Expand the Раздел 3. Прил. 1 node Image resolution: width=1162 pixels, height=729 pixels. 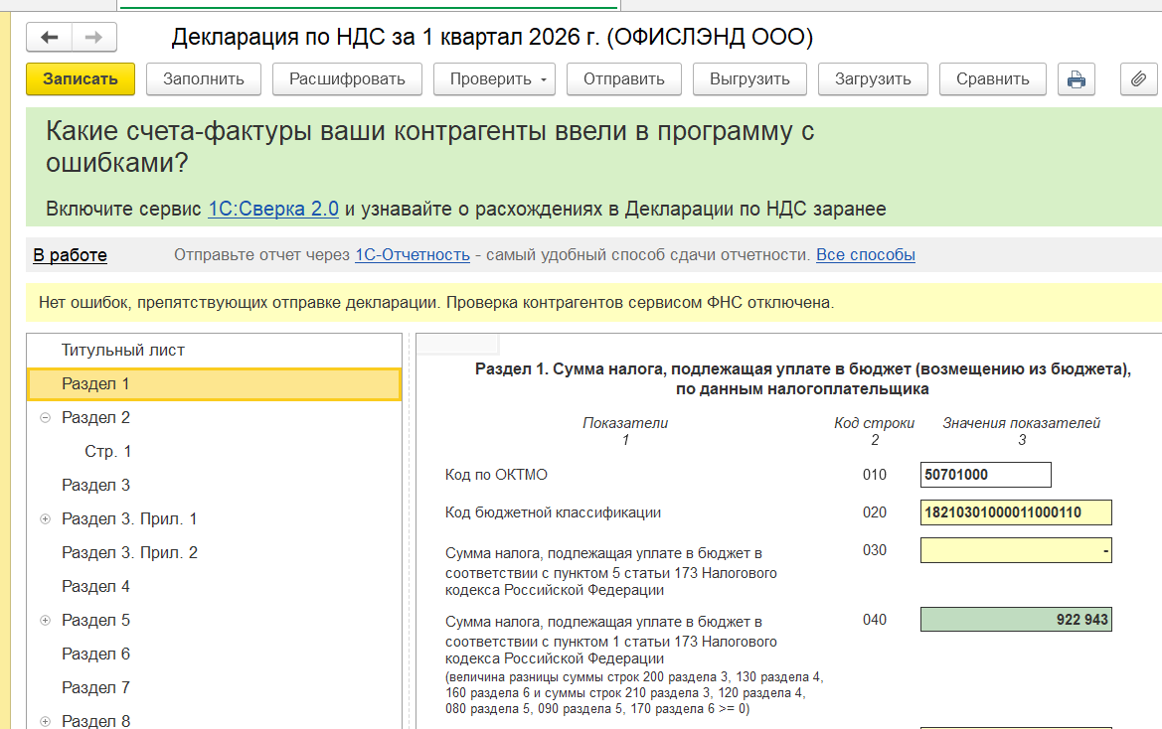click(x=45, y=519)
